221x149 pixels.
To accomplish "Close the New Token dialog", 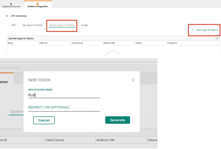I will click(133, 80).
